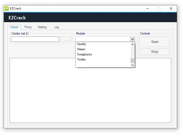Click the module list scroll down arrow
The width and height of the screenshot is (183, 136).
(132, 65)
